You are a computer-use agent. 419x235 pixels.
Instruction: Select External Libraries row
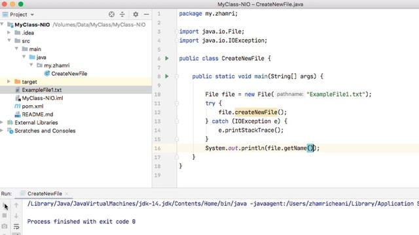76,123
